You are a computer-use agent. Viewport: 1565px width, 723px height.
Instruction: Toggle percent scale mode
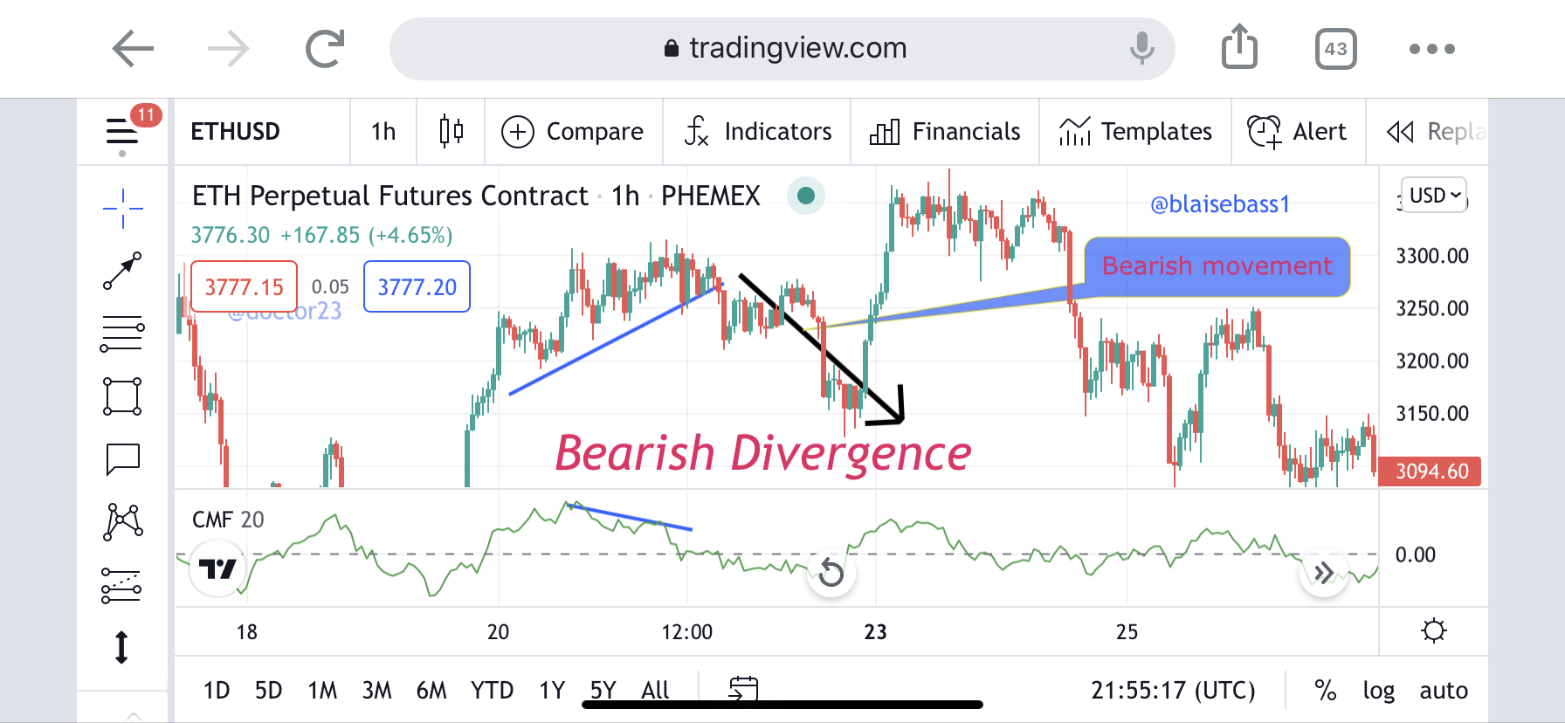1325,691
